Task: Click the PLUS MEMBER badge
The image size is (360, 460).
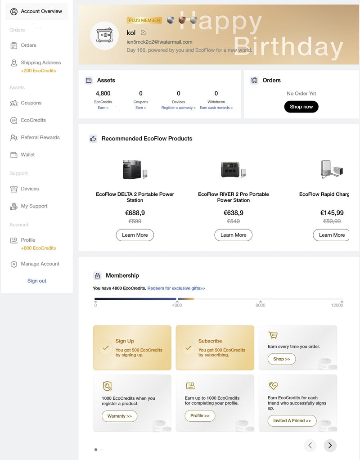Action: [x=144, y=20]
